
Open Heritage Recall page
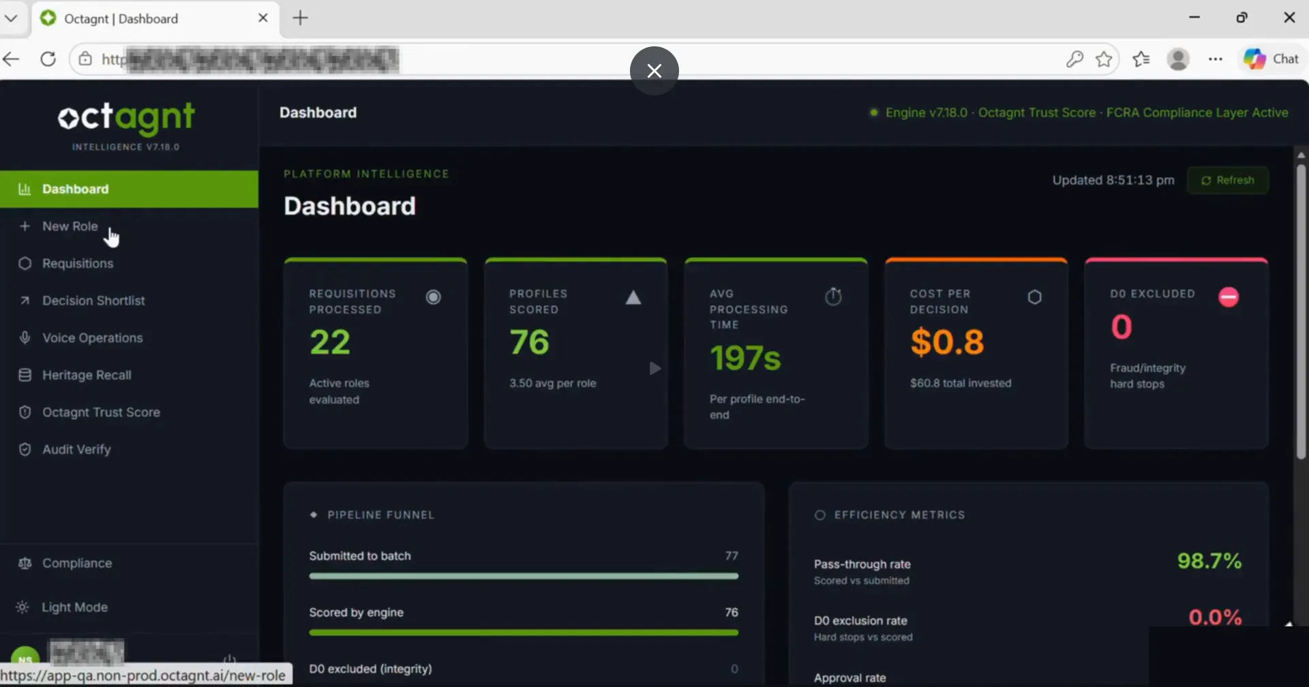click(x=129, y=375)
